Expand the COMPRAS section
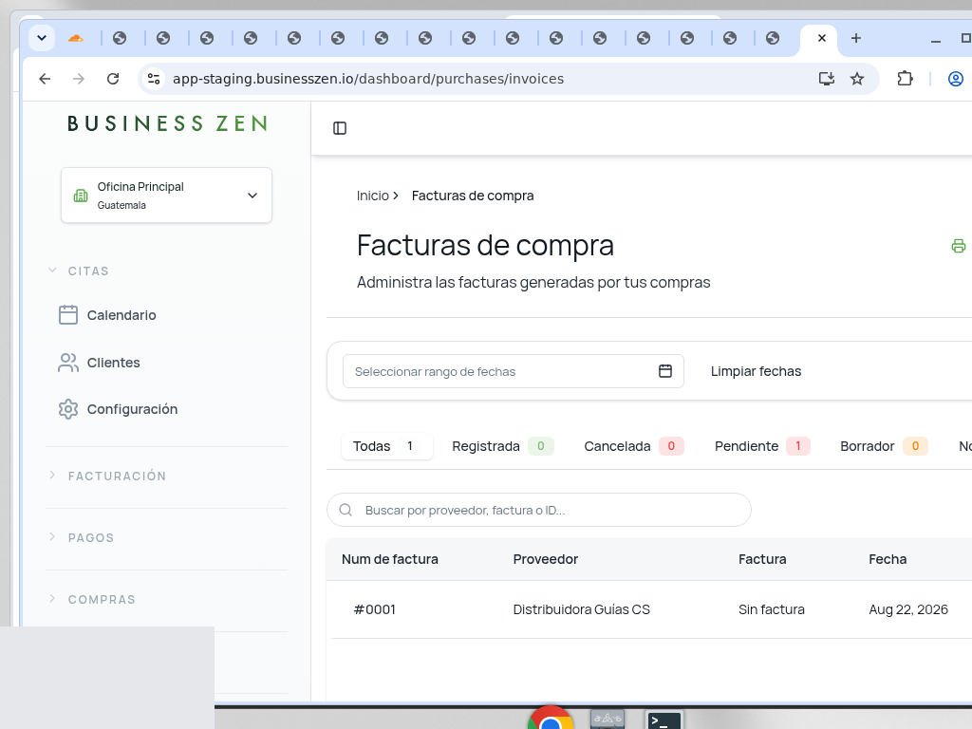 click(x=92, y=600)
